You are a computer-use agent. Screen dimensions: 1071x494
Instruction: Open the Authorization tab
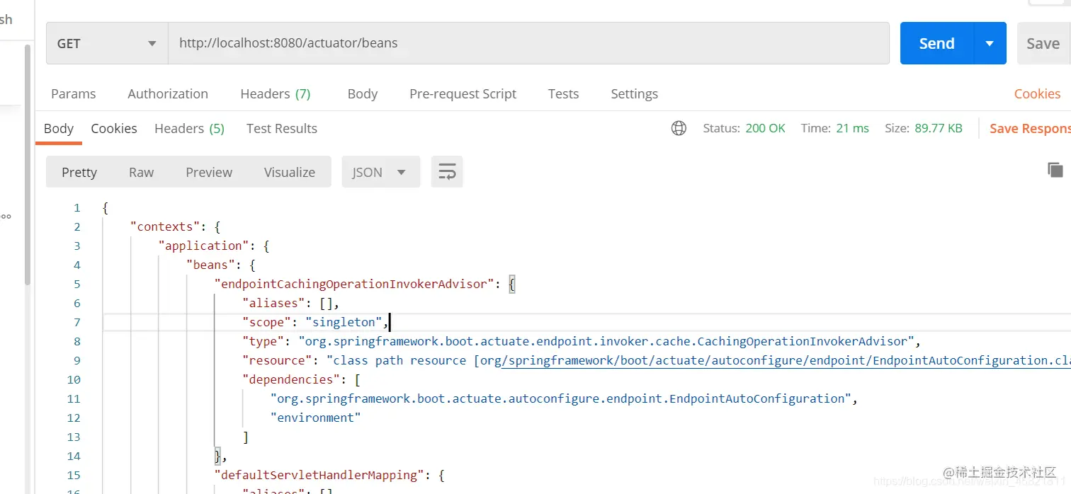168,93
